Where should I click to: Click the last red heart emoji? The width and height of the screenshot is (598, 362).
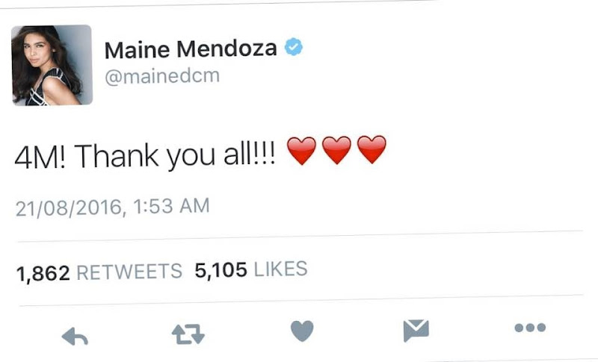(372, 149)
